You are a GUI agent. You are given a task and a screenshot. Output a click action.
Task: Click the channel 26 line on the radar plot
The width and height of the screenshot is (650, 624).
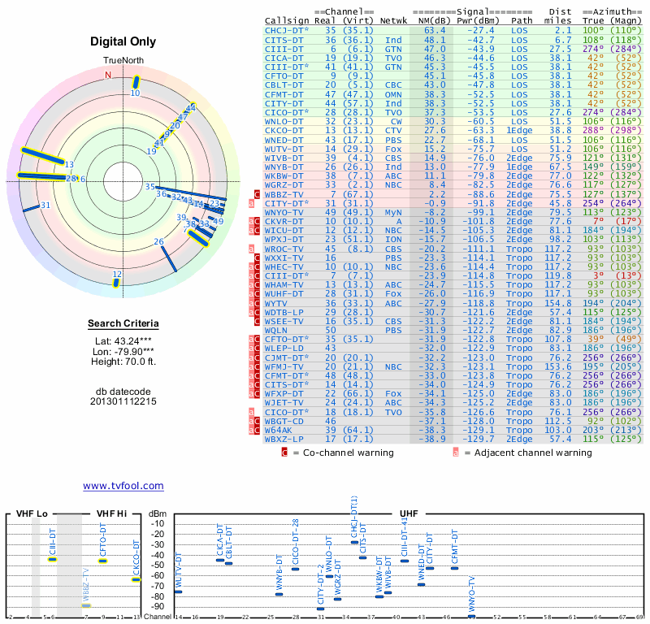pyautogui.click(x=167, y=255)
